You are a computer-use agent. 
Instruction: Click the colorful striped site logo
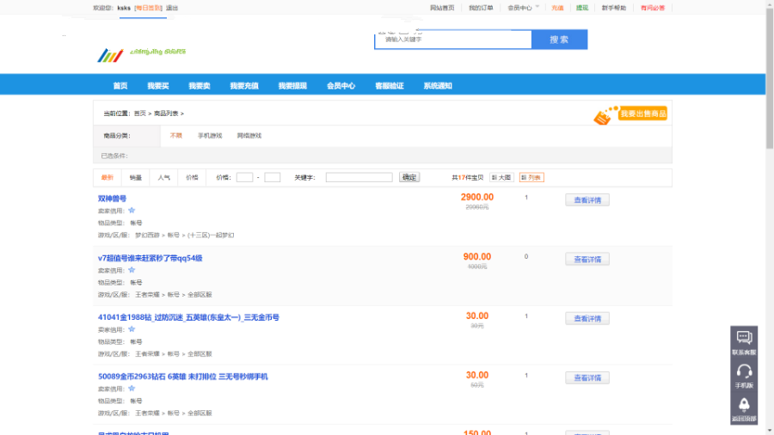[x=110, y=55]
